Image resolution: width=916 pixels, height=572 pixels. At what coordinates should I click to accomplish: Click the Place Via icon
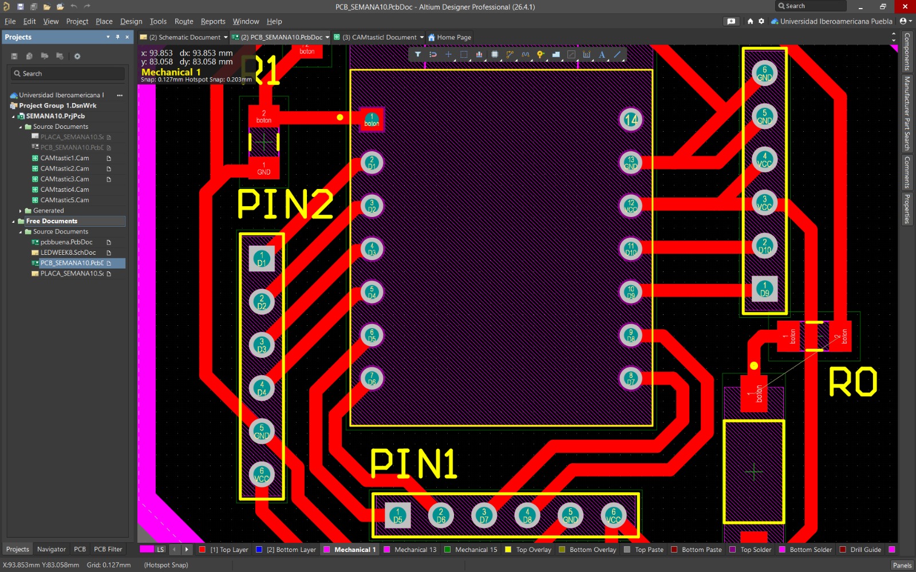(540, 54)
